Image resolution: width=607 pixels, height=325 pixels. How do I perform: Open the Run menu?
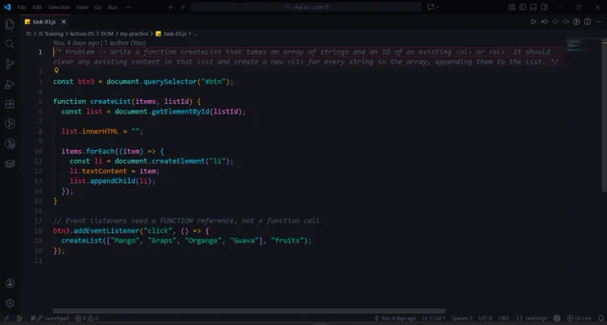(x=112, y=7)
